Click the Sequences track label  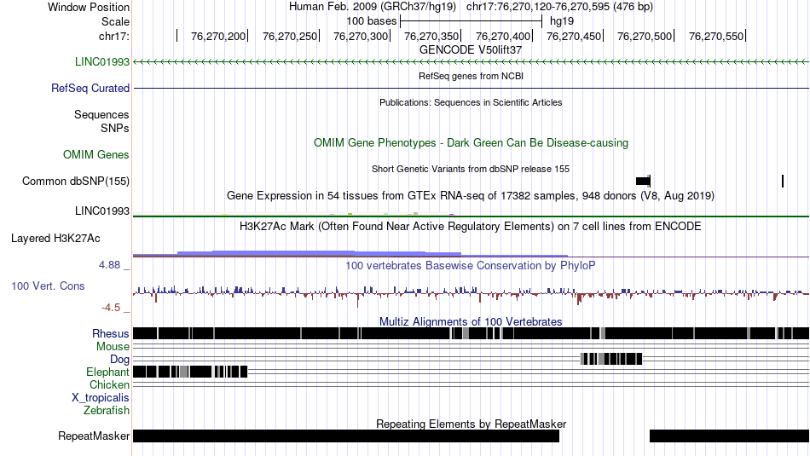(101, 115)
